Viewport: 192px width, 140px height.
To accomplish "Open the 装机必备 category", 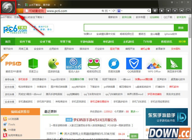I will (145, 49).
